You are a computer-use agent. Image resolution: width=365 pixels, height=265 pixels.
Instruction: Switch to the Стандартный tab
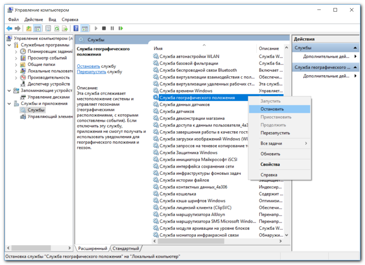coord(125,248)
